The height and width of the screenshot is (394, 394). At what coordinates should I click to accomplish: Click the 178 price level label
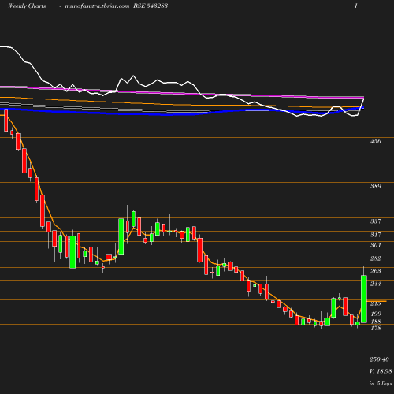point(376,328)
